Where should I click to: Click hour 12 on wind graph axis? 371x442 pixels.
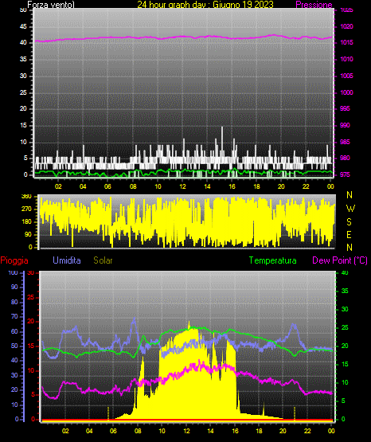click(x=182, y=186)
